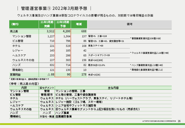The image size is (185, 128).
Task: Select the value '121' in 環境緑化 row
Action: [x=52, y=70]
